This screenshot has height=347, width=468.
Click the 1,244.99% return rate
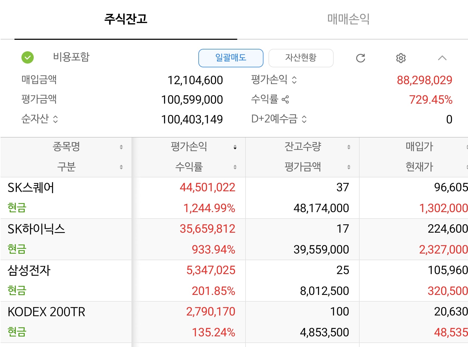(x=209, y=208)
